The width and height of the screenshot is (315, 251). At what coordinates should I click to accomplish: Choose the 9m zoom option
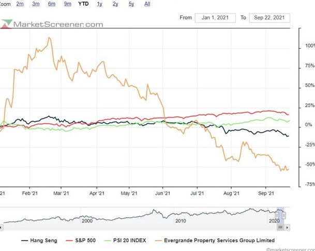(68, 4)
